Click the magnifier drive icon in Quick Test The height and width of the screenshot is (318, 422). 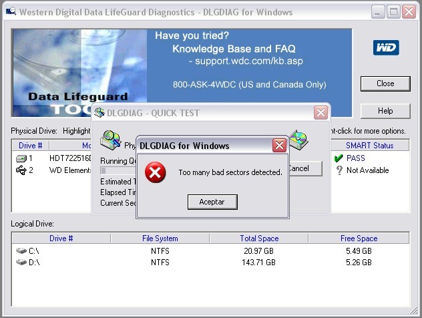click(111, 140)
